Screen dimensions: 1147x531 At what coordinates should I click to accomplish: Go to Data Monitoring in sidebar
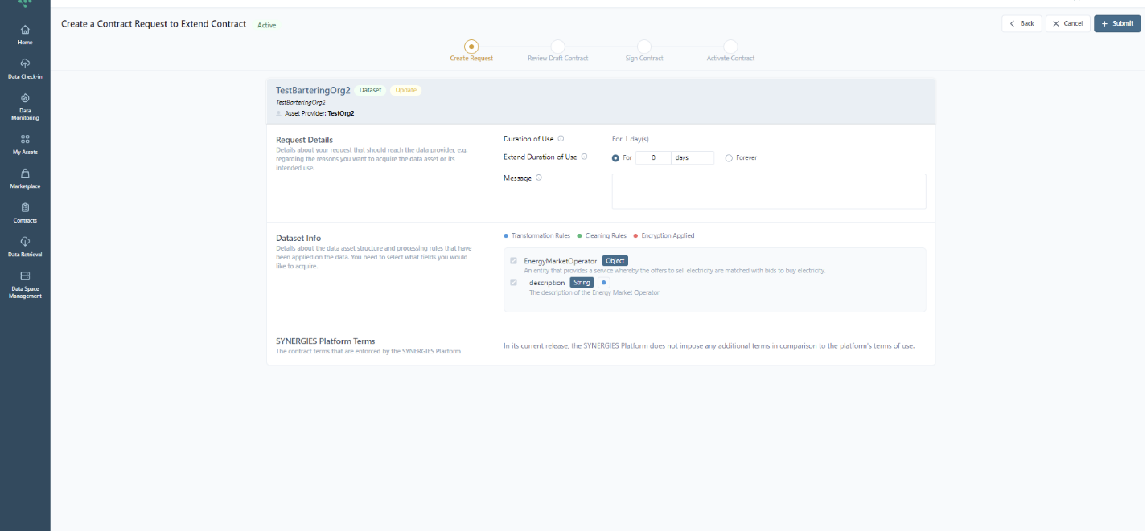(x=25, y=106)
